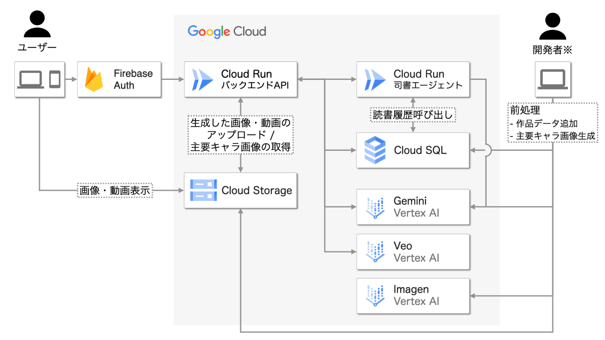Click the laptop icon in the user device box

coord(30,79)
